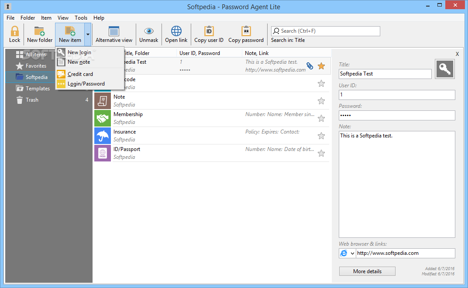Choose New note from dropdown

click(90, 62)
